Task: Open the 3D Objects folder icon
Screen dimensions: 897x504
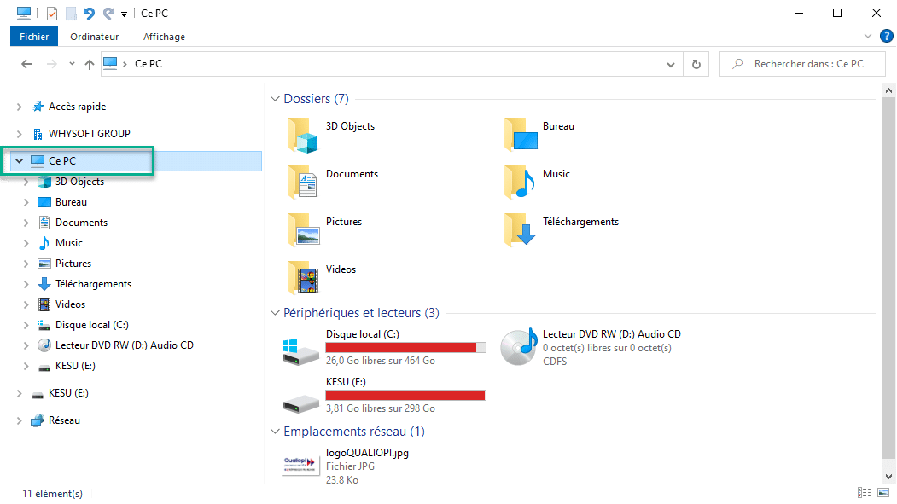Action: 303,134
